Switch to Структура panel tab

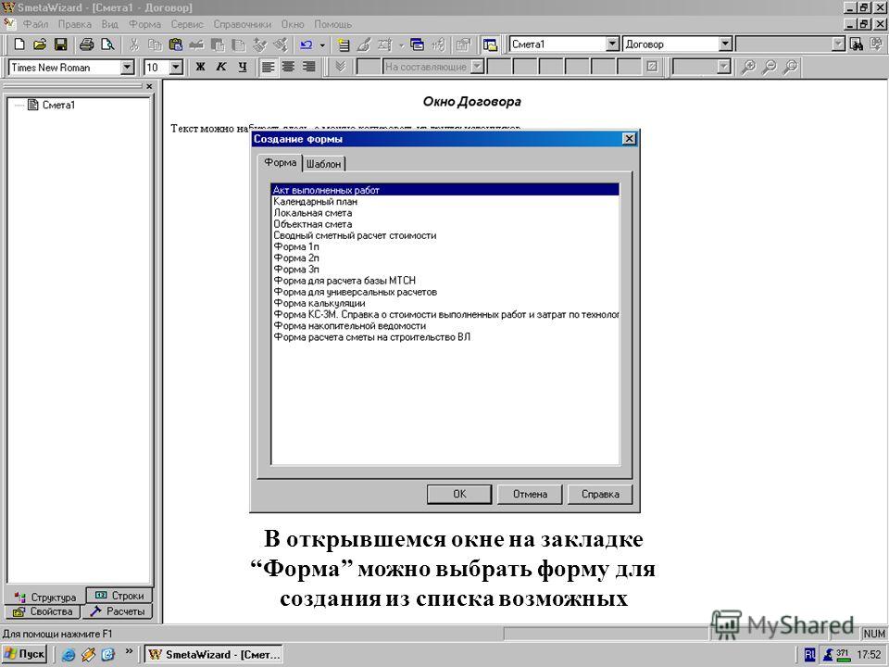[44, 597]
